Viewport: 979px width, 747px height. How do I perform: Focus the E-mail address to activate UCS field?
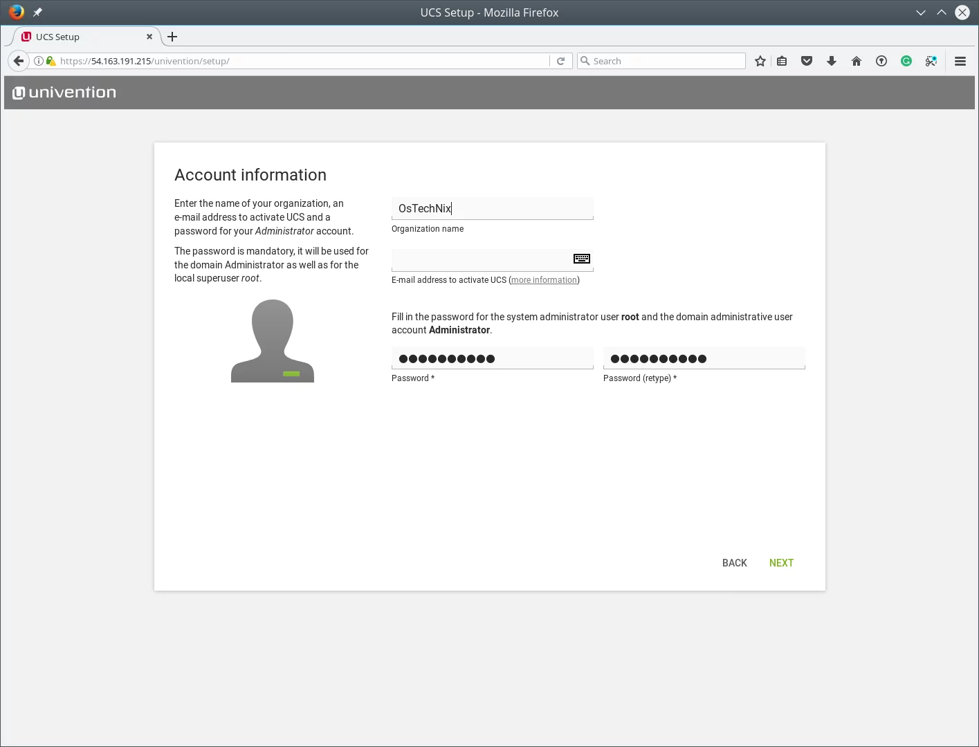tap(493, 259)
